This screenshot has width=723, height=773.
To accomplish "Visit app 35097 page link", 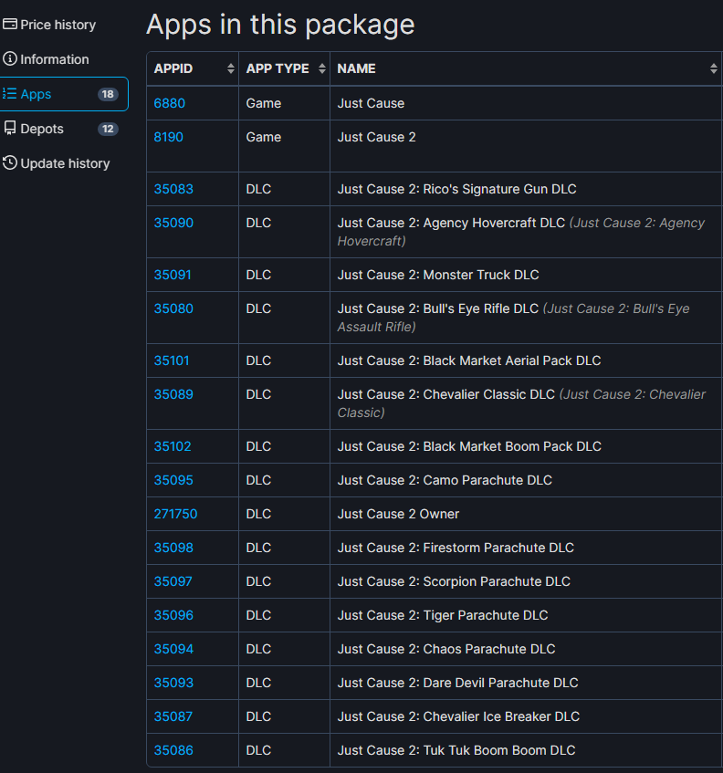I will pyautogui.click(x=173, y=581).
